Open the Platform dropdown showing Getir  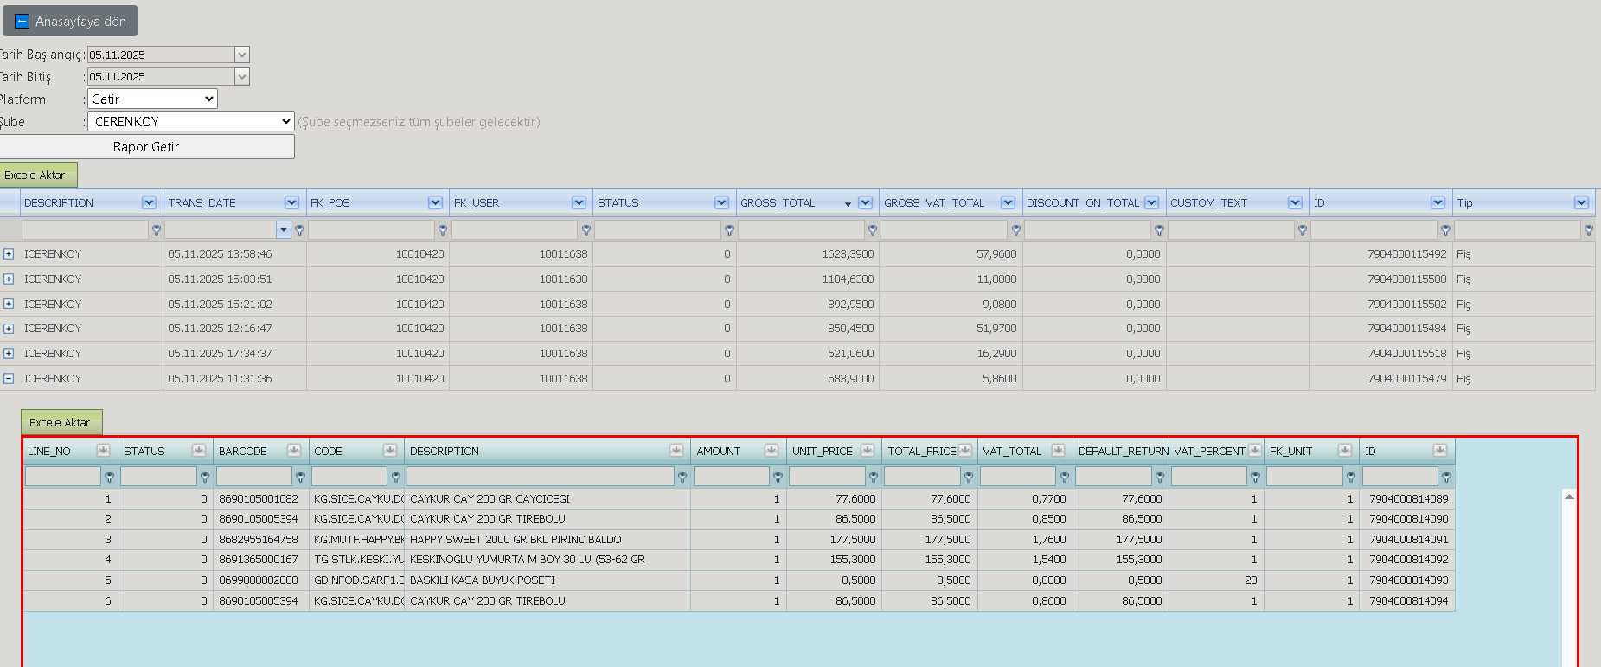tap(152, 99)
